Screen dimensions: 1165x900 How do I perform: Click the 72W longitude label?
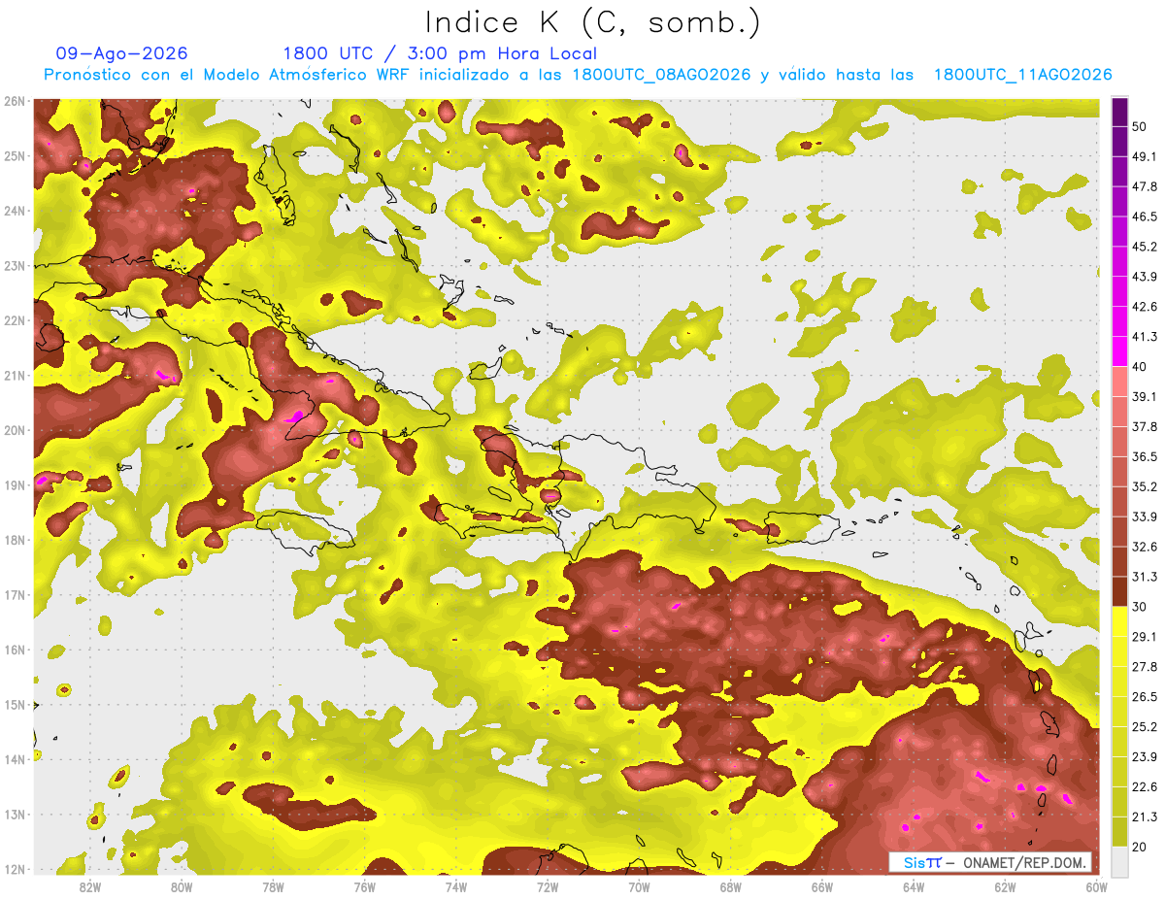(548, 886)
